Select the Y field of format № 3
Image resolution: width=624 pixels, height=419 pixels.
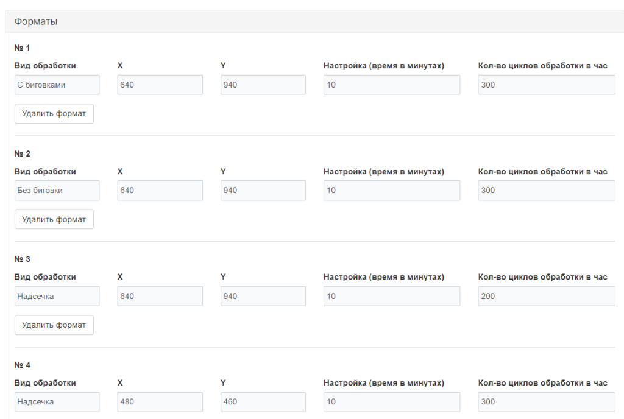coord(263,297)
